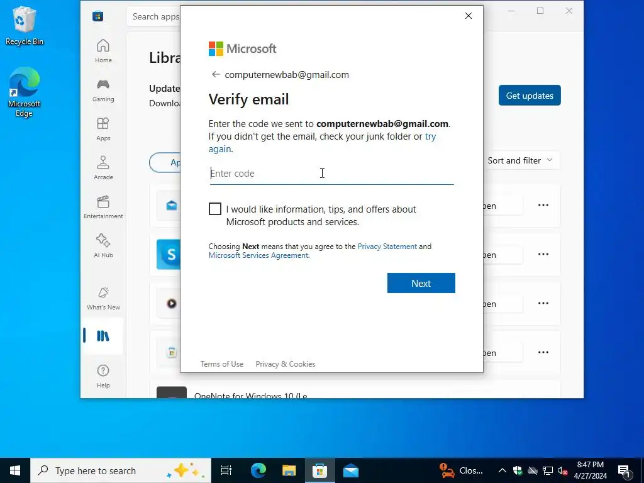644x483 pixels.
Task: Close the Verify email dialog
Action: click(468, 16)
